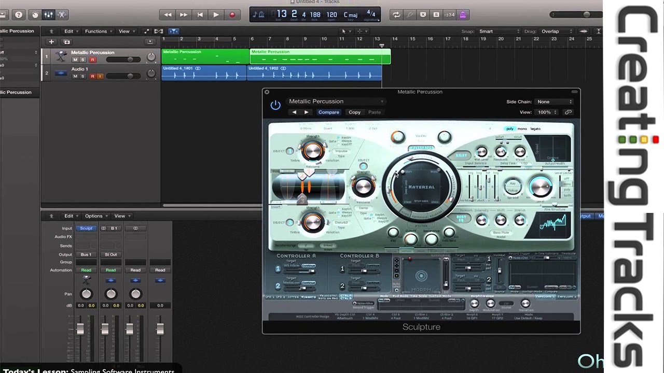Open the tracks area Functions menu

coord(98,32)
